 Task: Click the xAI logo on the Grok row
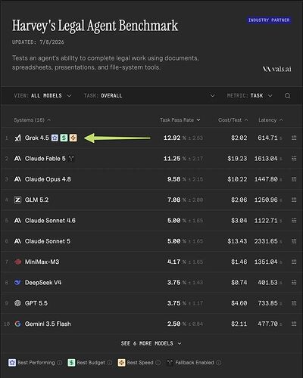click(17, 138)
